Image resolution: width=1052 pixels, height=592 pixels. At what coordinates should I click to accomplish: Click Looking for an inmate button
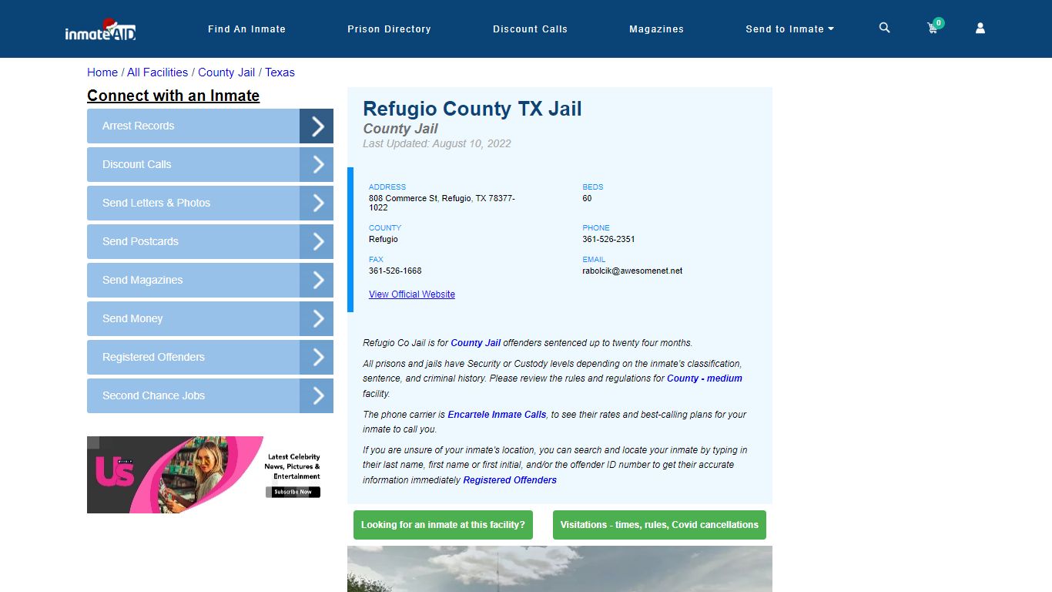point(443,525)
